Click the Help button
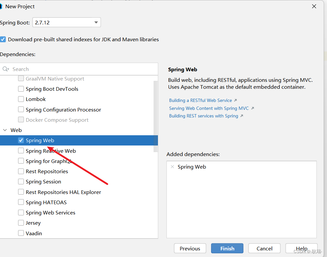This screenshot has height=257, width=327. [x=301, y=248]
